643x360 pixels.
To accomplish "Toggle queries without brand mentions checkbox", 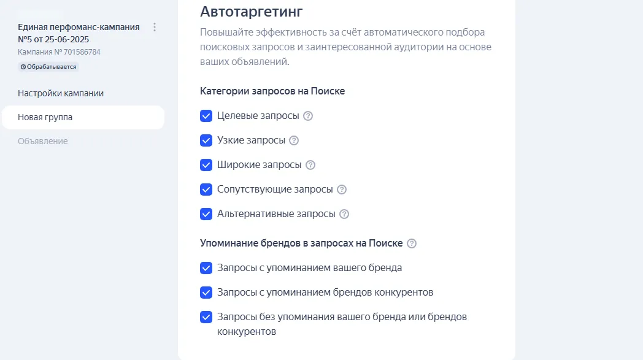I will 206,317.
